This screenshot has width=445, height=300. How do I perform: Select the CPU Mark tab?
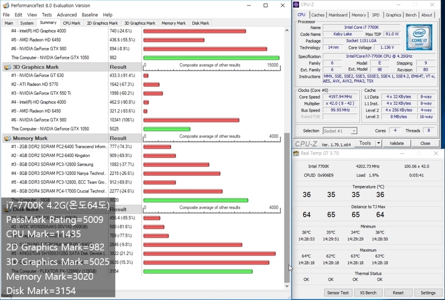pyautogui.click(x=72, y=23)
